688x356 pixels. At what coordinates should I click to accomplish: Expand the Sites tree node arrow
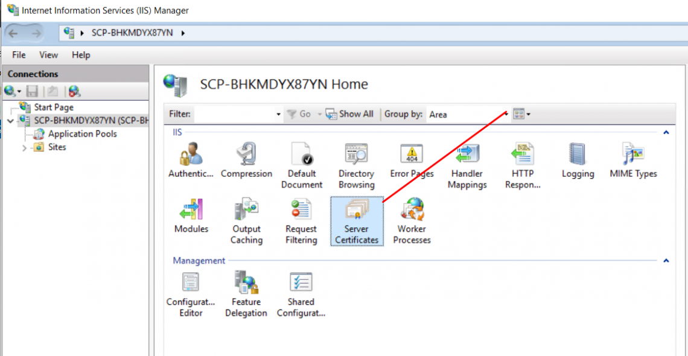24,148
